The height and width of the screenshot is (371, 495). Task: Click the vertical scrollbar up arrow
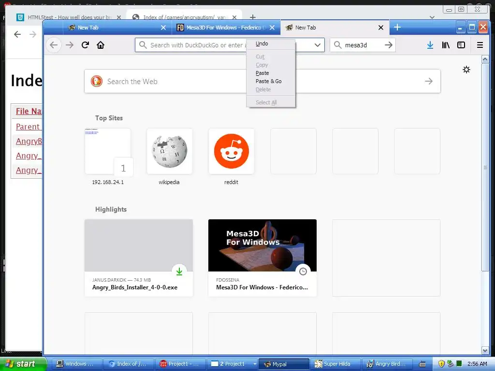(x=485, y=59)
